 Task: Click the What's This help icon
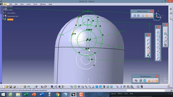[x=36, y=87]
